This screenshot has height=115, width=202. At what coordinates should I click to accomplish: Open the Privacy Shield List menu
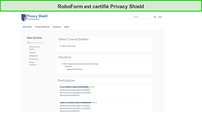[42, 27]
